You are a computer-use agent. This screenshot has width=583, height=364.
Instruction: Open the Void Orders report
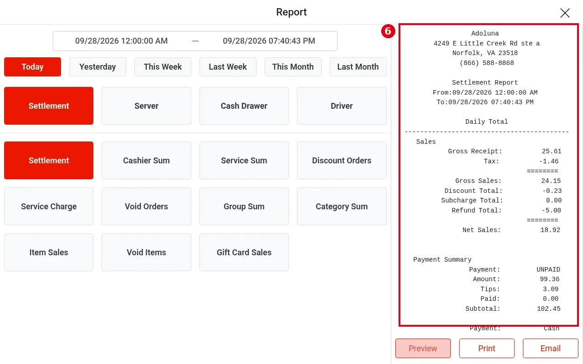click(x=146, y=207)
